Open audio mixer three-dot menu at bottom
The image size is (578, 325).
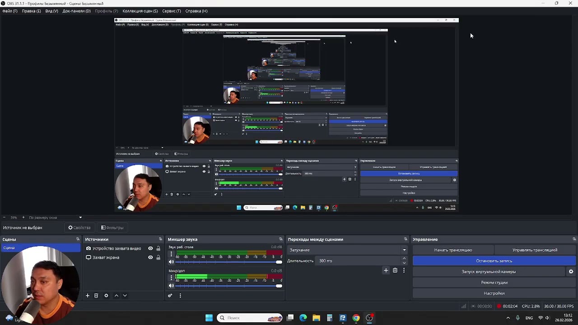pos(180,296)
